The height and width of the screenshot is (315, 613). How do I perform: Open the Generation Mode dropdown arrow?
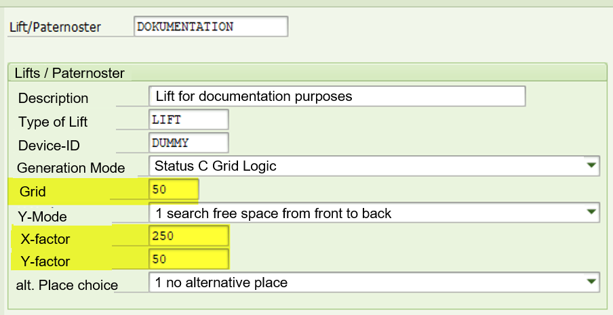click(x=591, y=165)
